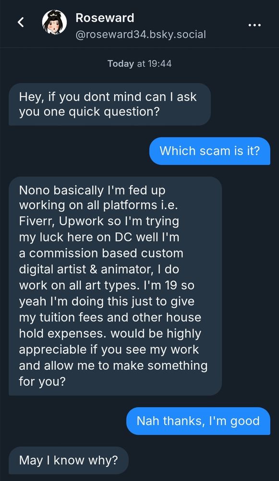Image resolution: width=279 pixels, height=481 pixels.
Task: Click the opening "Hey, if you dont mind" message
Action: coord(109,104)
